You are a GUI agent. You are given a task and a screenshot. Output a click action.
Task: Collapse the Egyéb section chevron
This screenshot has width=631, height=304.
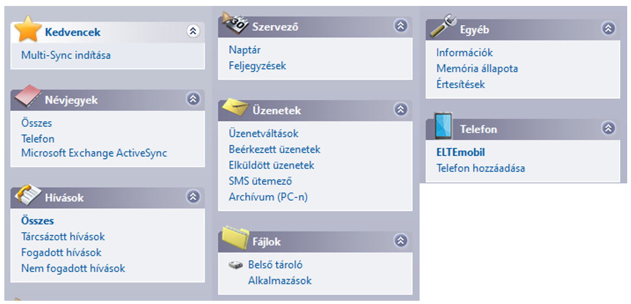tap(608, 28)
